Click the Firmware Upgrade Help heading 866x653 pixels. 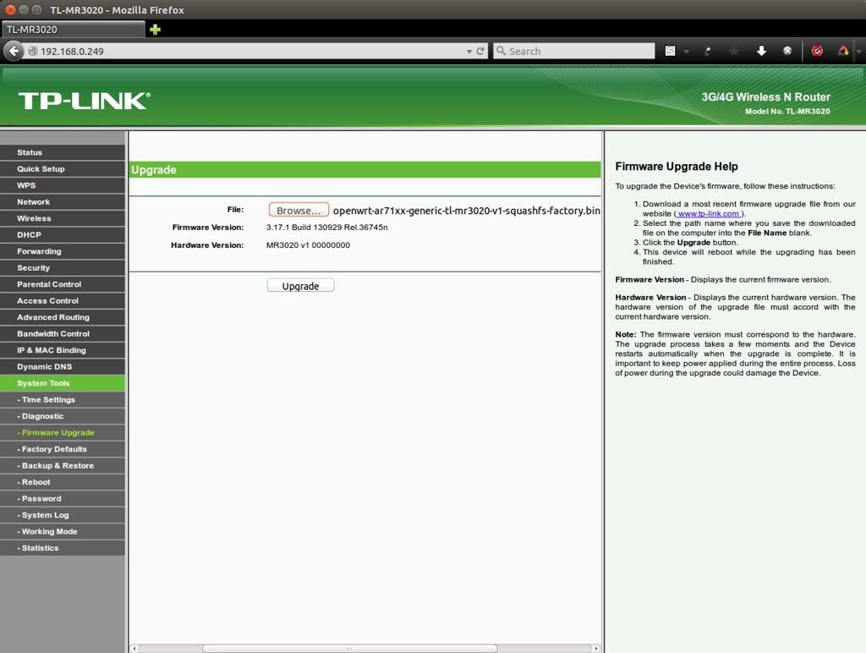coord(677,167)
